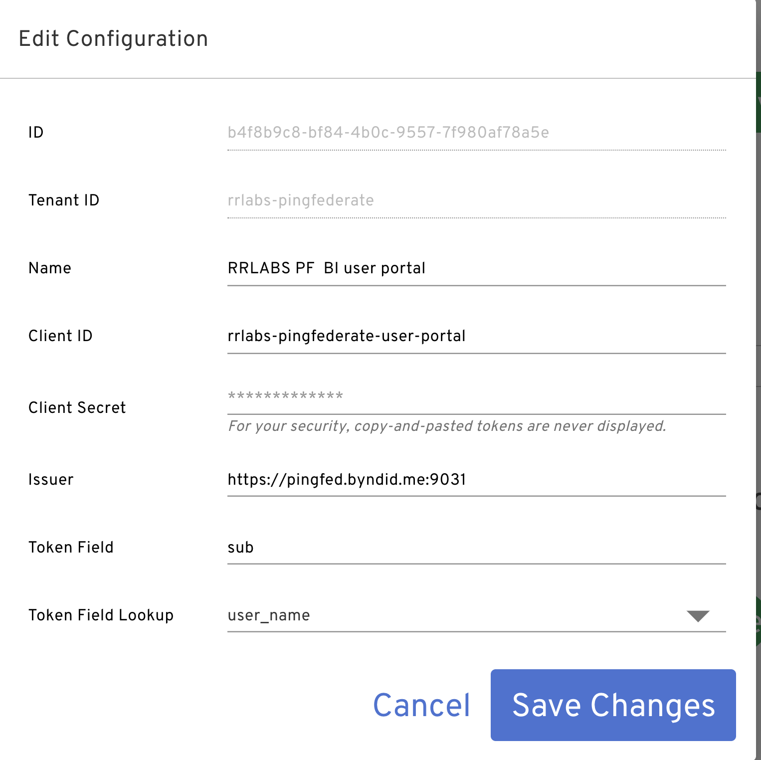Select the Client Secret masked field
Viewport: 761px width, 760px height.
[x=476, y=397]
